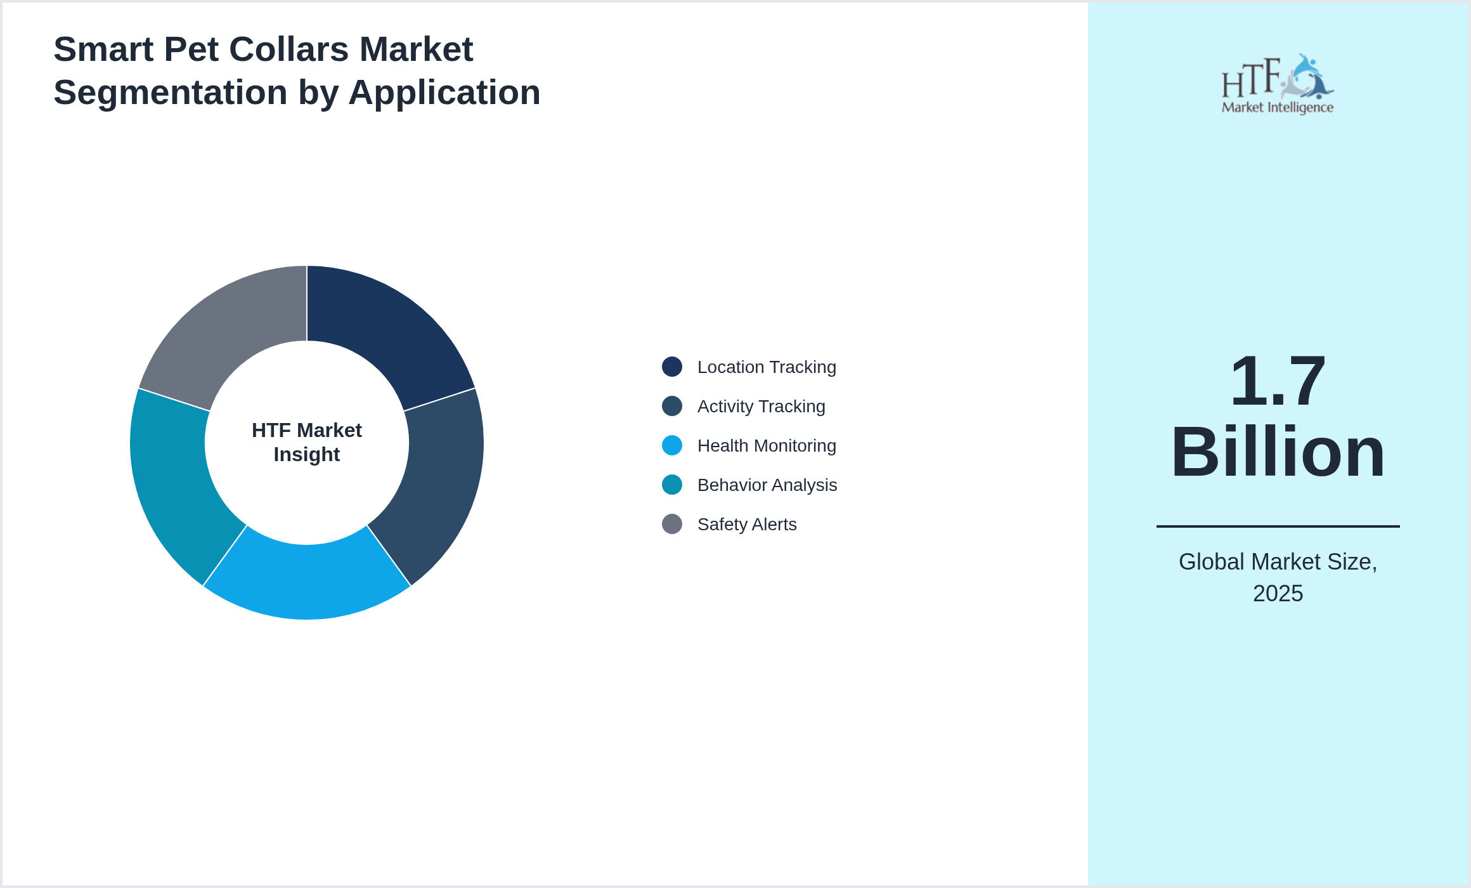The image size is (1471, 888).
Task: Click the Location Tracking legend label
Action: click(767, 367)
